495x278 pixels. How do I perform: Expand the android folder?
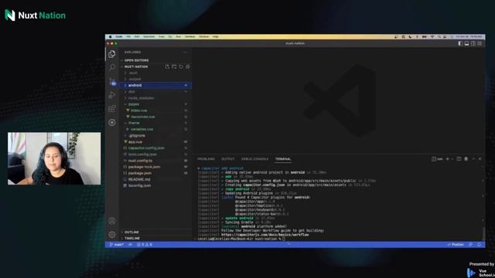point(155,86)
